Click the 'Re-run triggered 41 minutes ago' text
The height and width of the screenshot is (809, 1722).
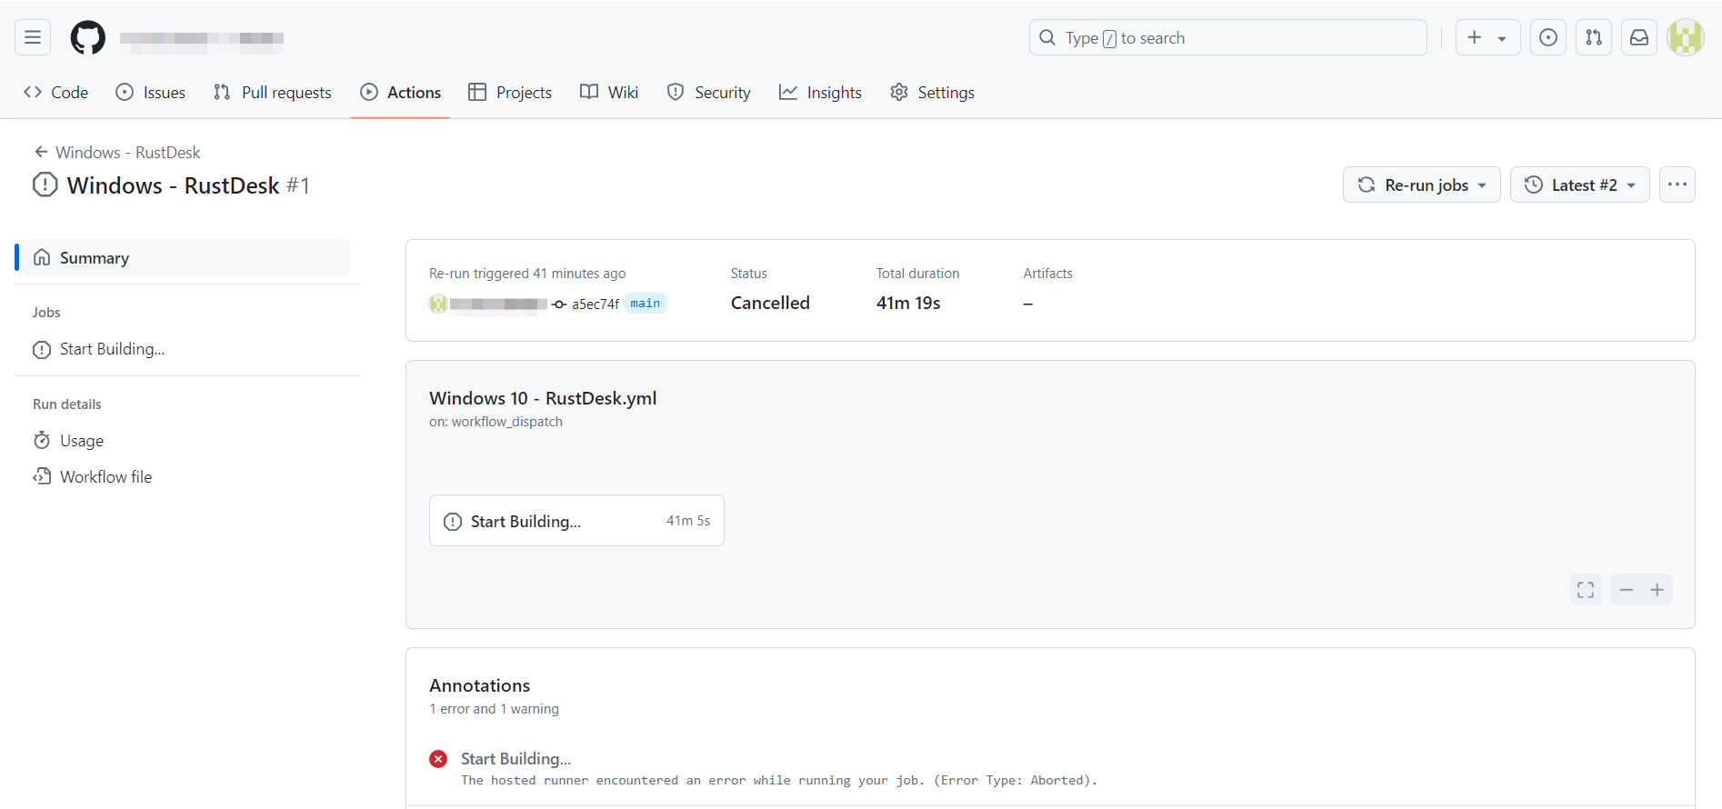[527, 273]
